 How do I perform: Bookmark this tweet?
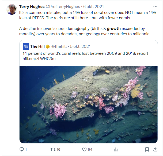tap(147, 149)
